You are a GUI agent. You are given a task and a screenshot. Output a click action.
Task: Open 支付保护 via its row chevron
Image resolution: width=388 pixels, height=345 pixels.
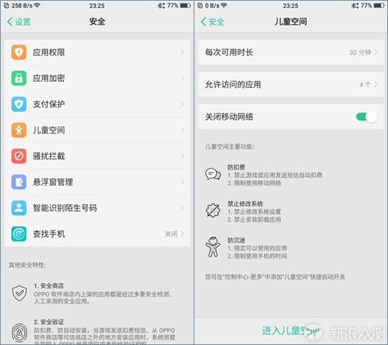(x=182, y=104)
